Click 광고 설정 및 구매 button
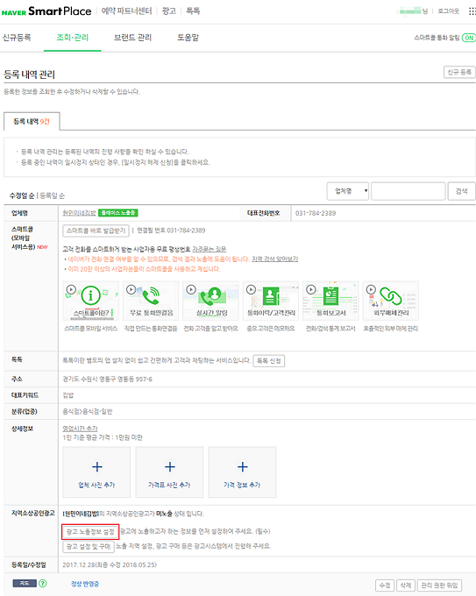Screen dimensions: 476x596 coord(89,546)
